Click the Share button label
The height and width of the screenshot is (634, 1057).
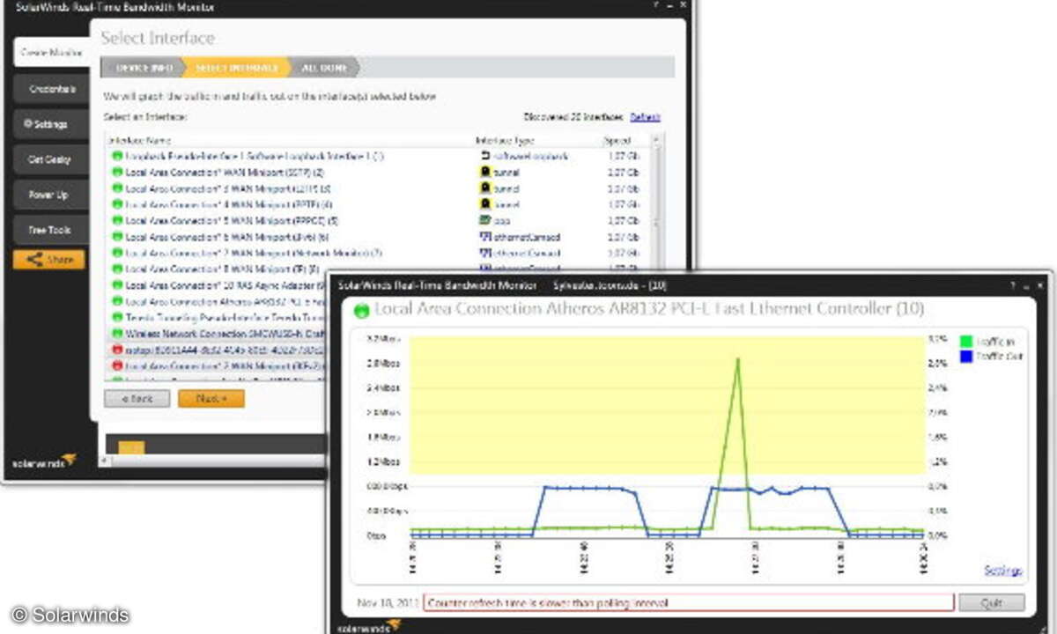coord(61,260)
